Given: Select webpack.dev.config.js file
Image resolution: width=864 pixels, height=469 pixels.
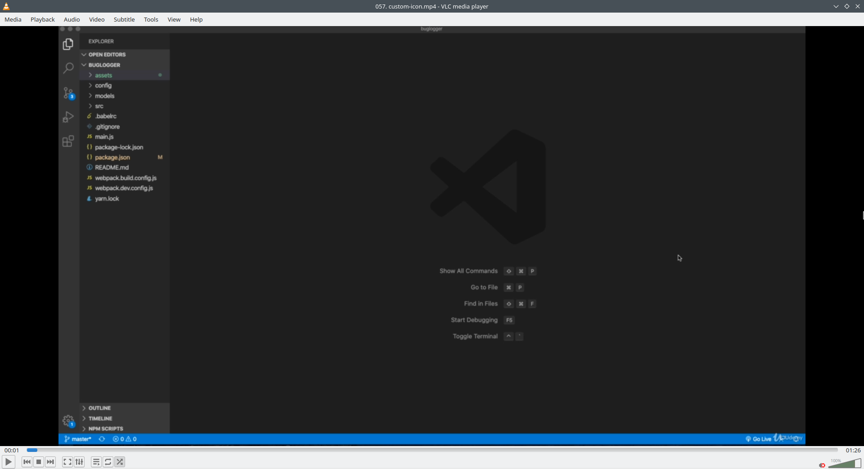Looking at the screenshot, I should click(x=125, y=188).
